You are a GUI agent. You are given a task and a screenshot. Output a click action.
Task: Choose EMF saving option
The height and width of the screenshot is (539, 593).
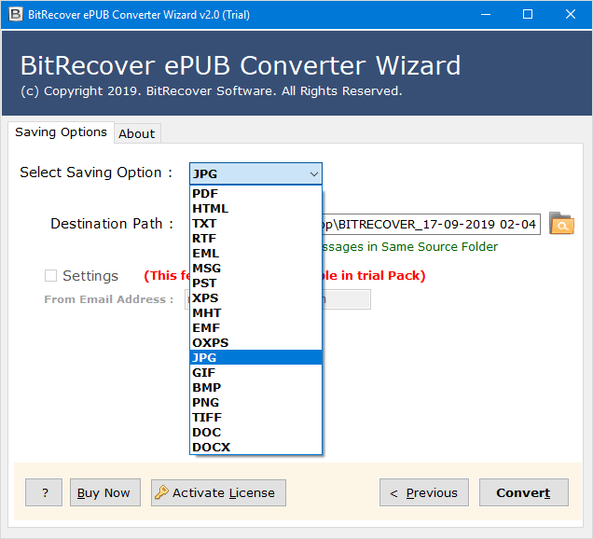click(x=255, y=328)
